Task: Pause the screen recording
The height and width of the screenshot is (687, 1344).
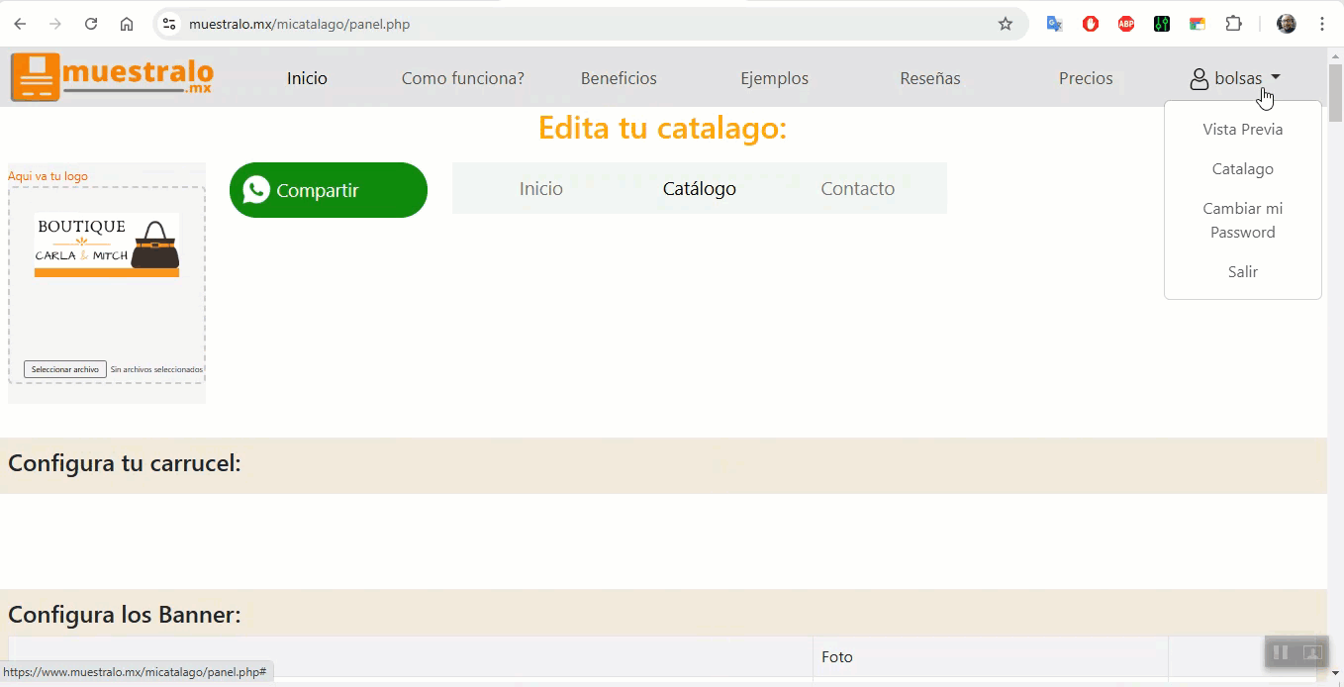Action: click(x=1281, y=652)
